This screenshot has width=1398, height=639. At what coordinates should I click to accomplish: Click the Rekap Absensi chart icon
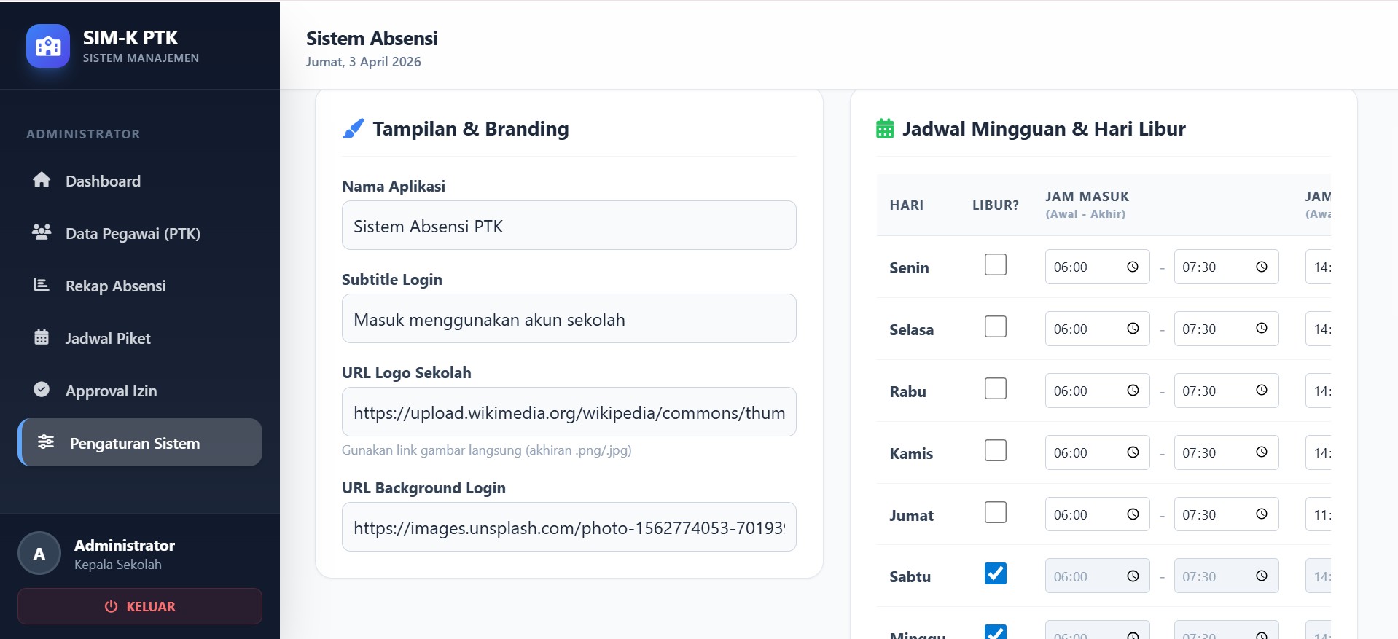click(x=42, y=285)
